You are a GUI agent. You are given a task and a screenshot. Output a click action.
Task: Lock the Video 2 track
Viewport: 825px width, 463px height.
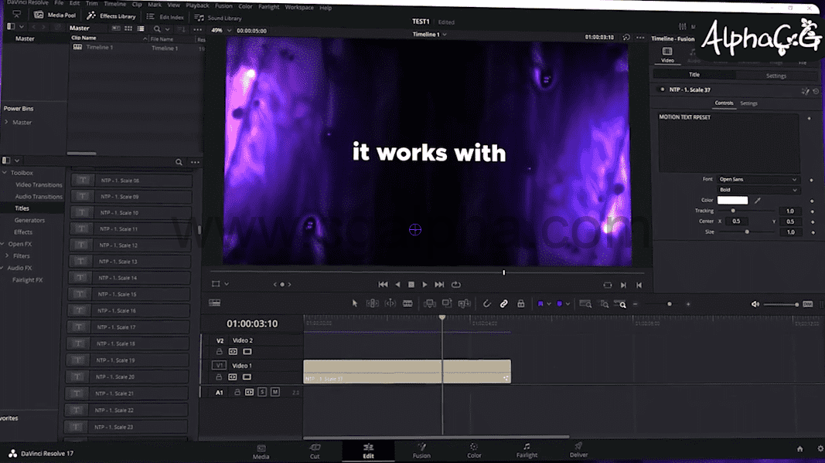pos(219,352)
